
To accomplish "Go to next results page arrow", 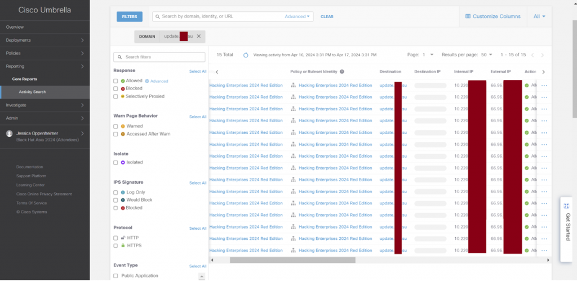I will click(x=542, y=55).
